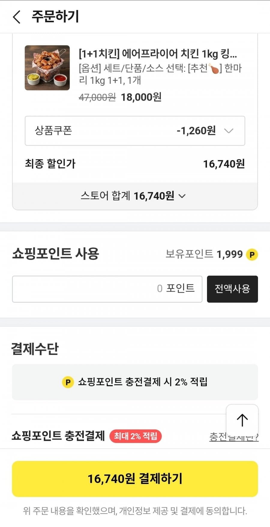Tap the scroll-to-top arrow button
Viewport: 270px width, 527px height.
pyautogui.click(x=242, y=420)
